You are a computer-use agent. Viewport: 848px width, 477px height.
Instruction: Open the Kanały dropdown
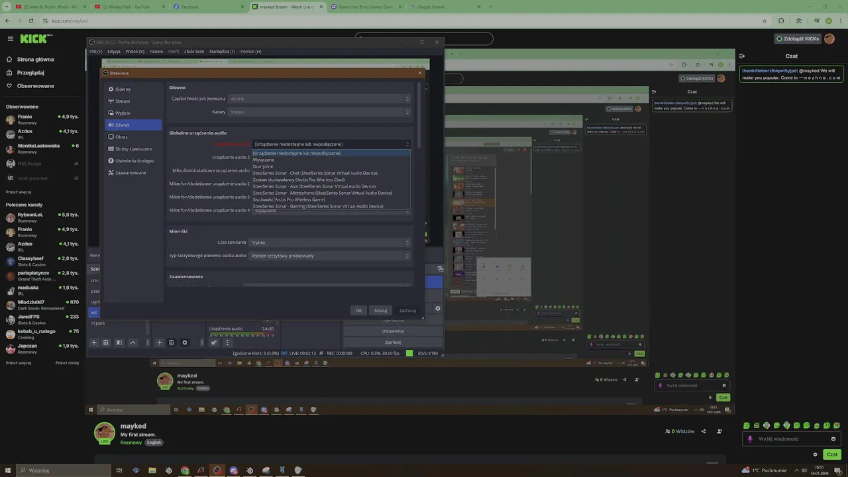click(319, 112)
